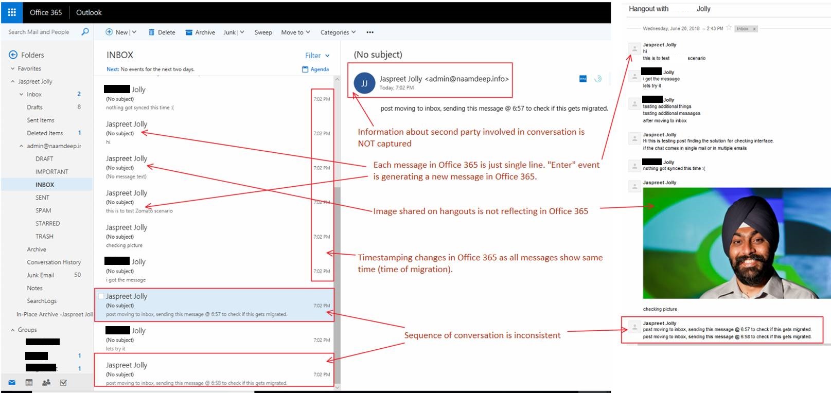Open the Filter dropdown above the inbox
This screenshot has height=393, width=831.
(x=317, y=56)
